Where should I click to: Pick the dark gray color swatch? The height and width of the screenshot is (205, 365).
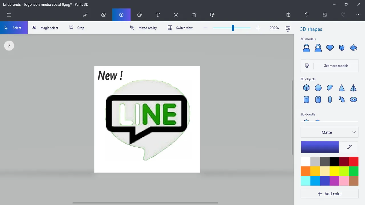pos(325,161)
